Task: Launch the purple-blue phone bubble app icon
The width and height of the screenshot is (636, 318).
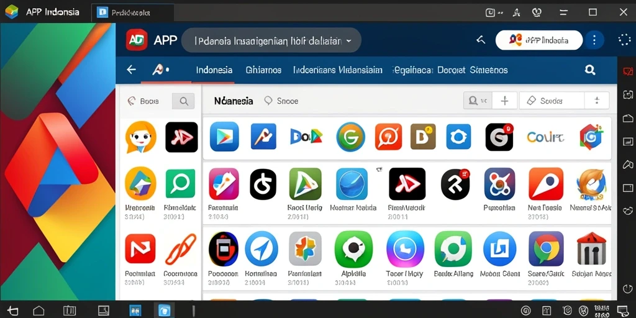Action: (x=405, y=249)
